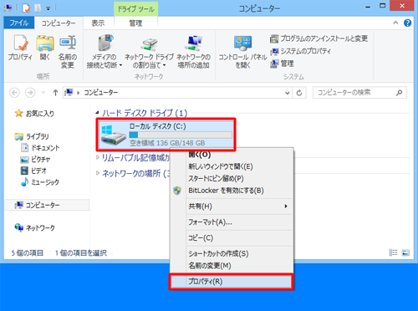Click the プロパティ ribbon icon

click(x=20, y=48)
